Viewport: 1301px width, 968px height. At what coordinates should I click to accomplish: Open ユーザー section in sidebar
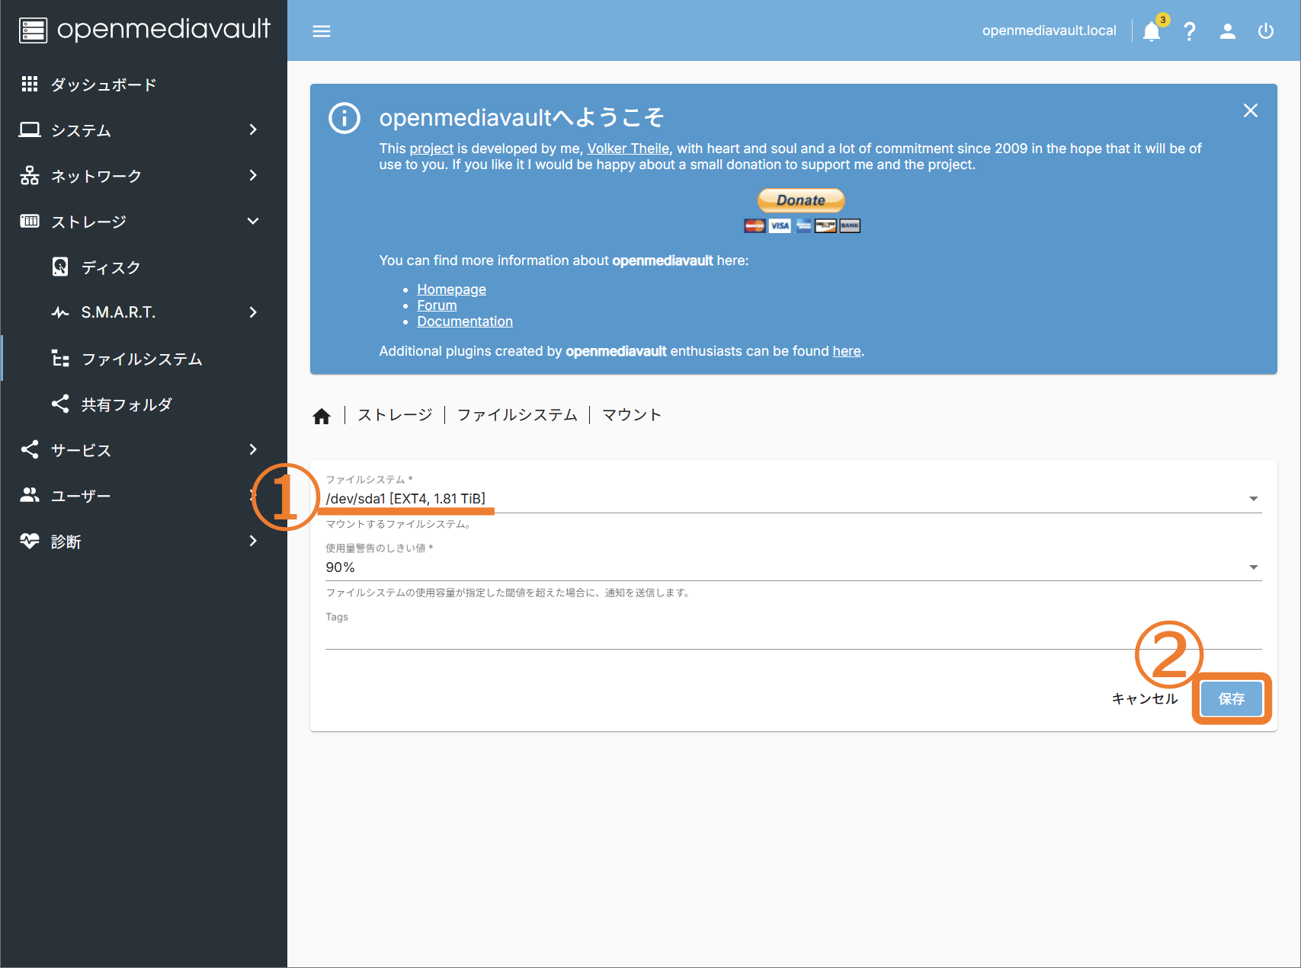(x=143, y=495)
